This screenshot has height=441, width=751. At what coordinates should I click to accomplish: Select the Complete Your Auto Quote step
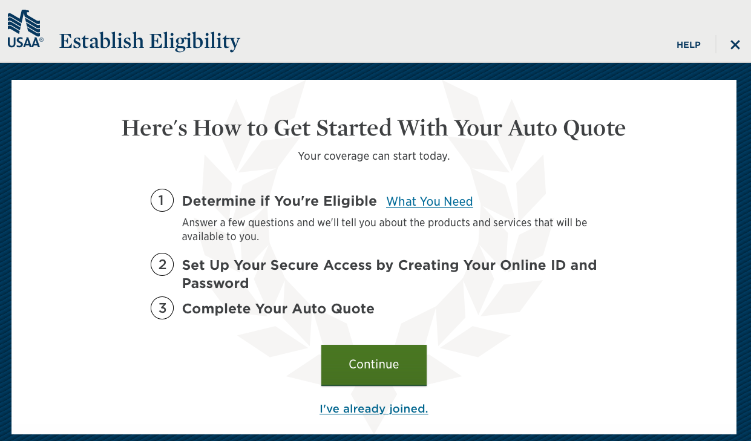tap(278, 309)
